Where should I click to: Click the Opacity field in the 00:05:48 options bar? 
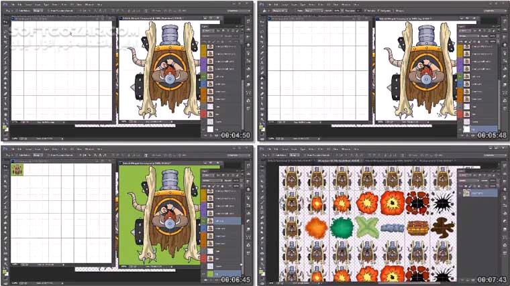click(x=337, y=11)
